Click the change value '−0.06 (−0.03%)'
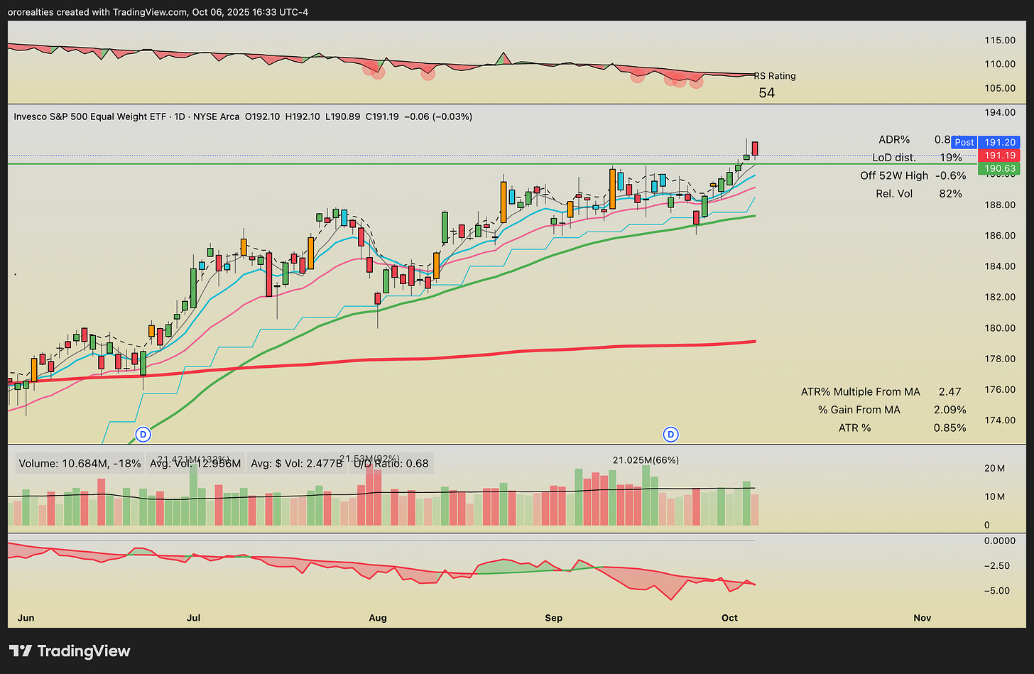The width and height of the screenshot is (1034, 674). pos(438,116)
